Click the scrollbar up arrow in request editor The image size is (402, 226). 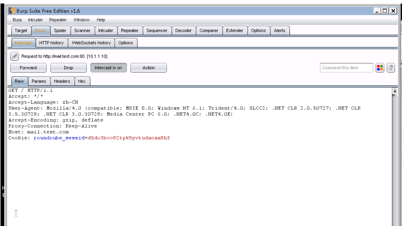[x=395, y=91]
